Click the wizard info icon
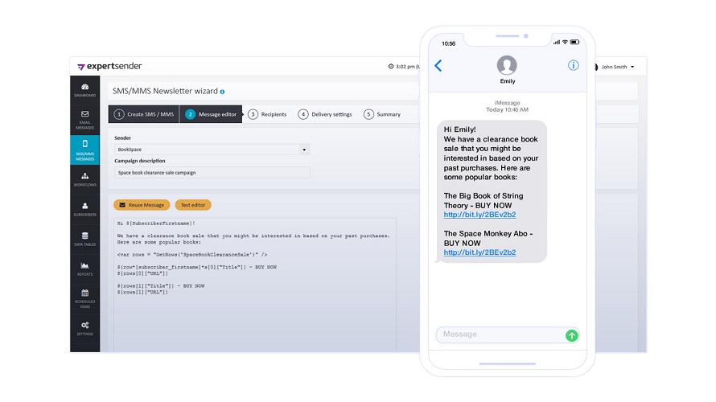Viewport: 716px width, 402px height. (x=222, y=92)
